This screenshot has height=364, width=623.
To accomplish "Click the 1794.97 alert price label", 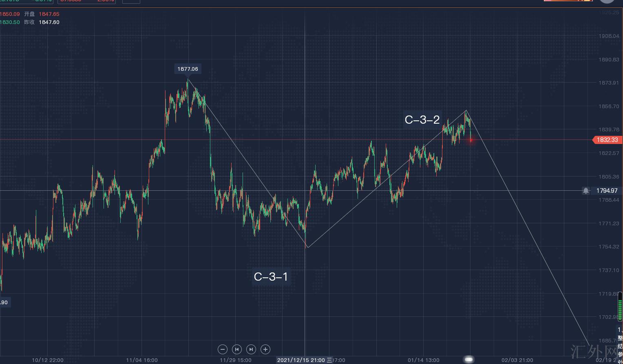I will (607, 190).
